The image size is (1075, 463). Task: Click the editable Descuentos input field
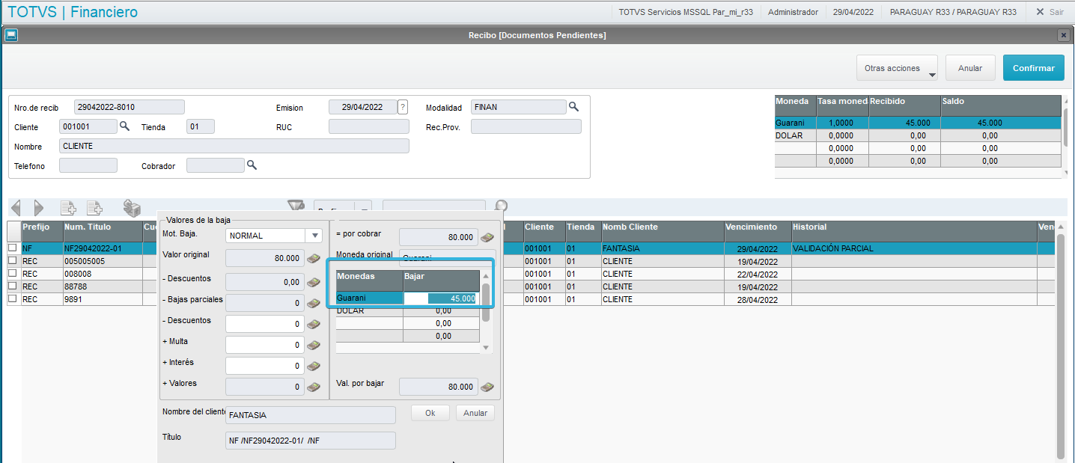coord(264,324)
